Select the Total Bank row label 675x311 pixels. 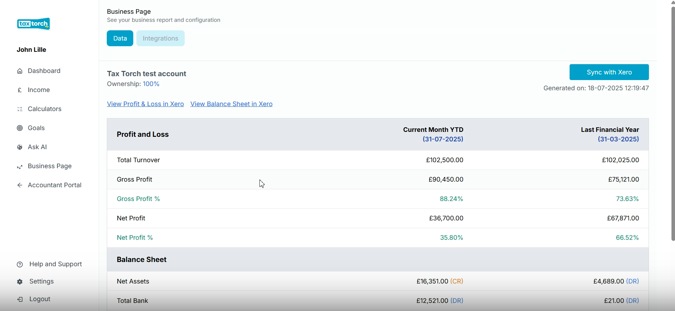133,301
